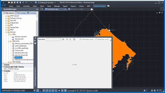
Task: Expand the Ordnance Survey folder
Action: point(6,18)
